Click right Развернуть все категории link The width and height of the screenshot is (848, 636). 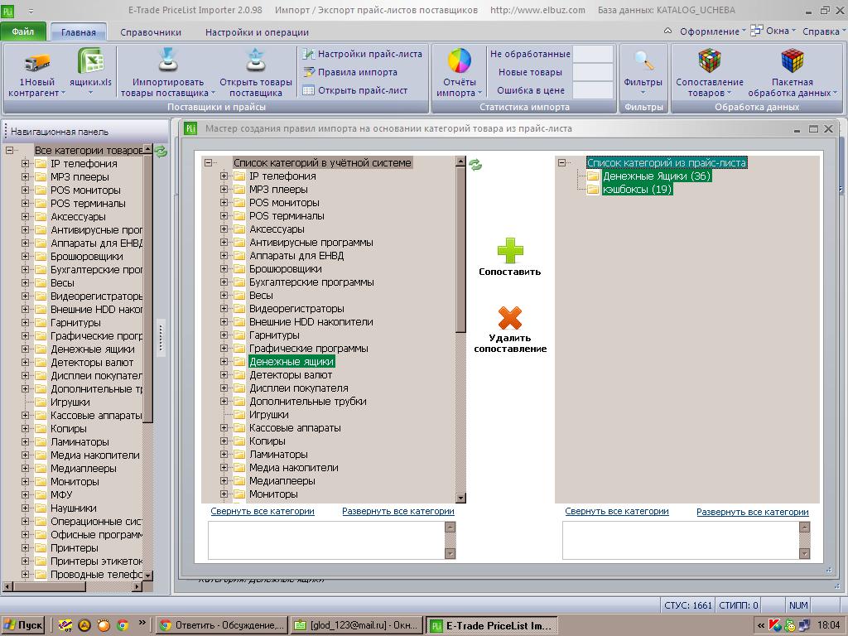click(752, 512)
